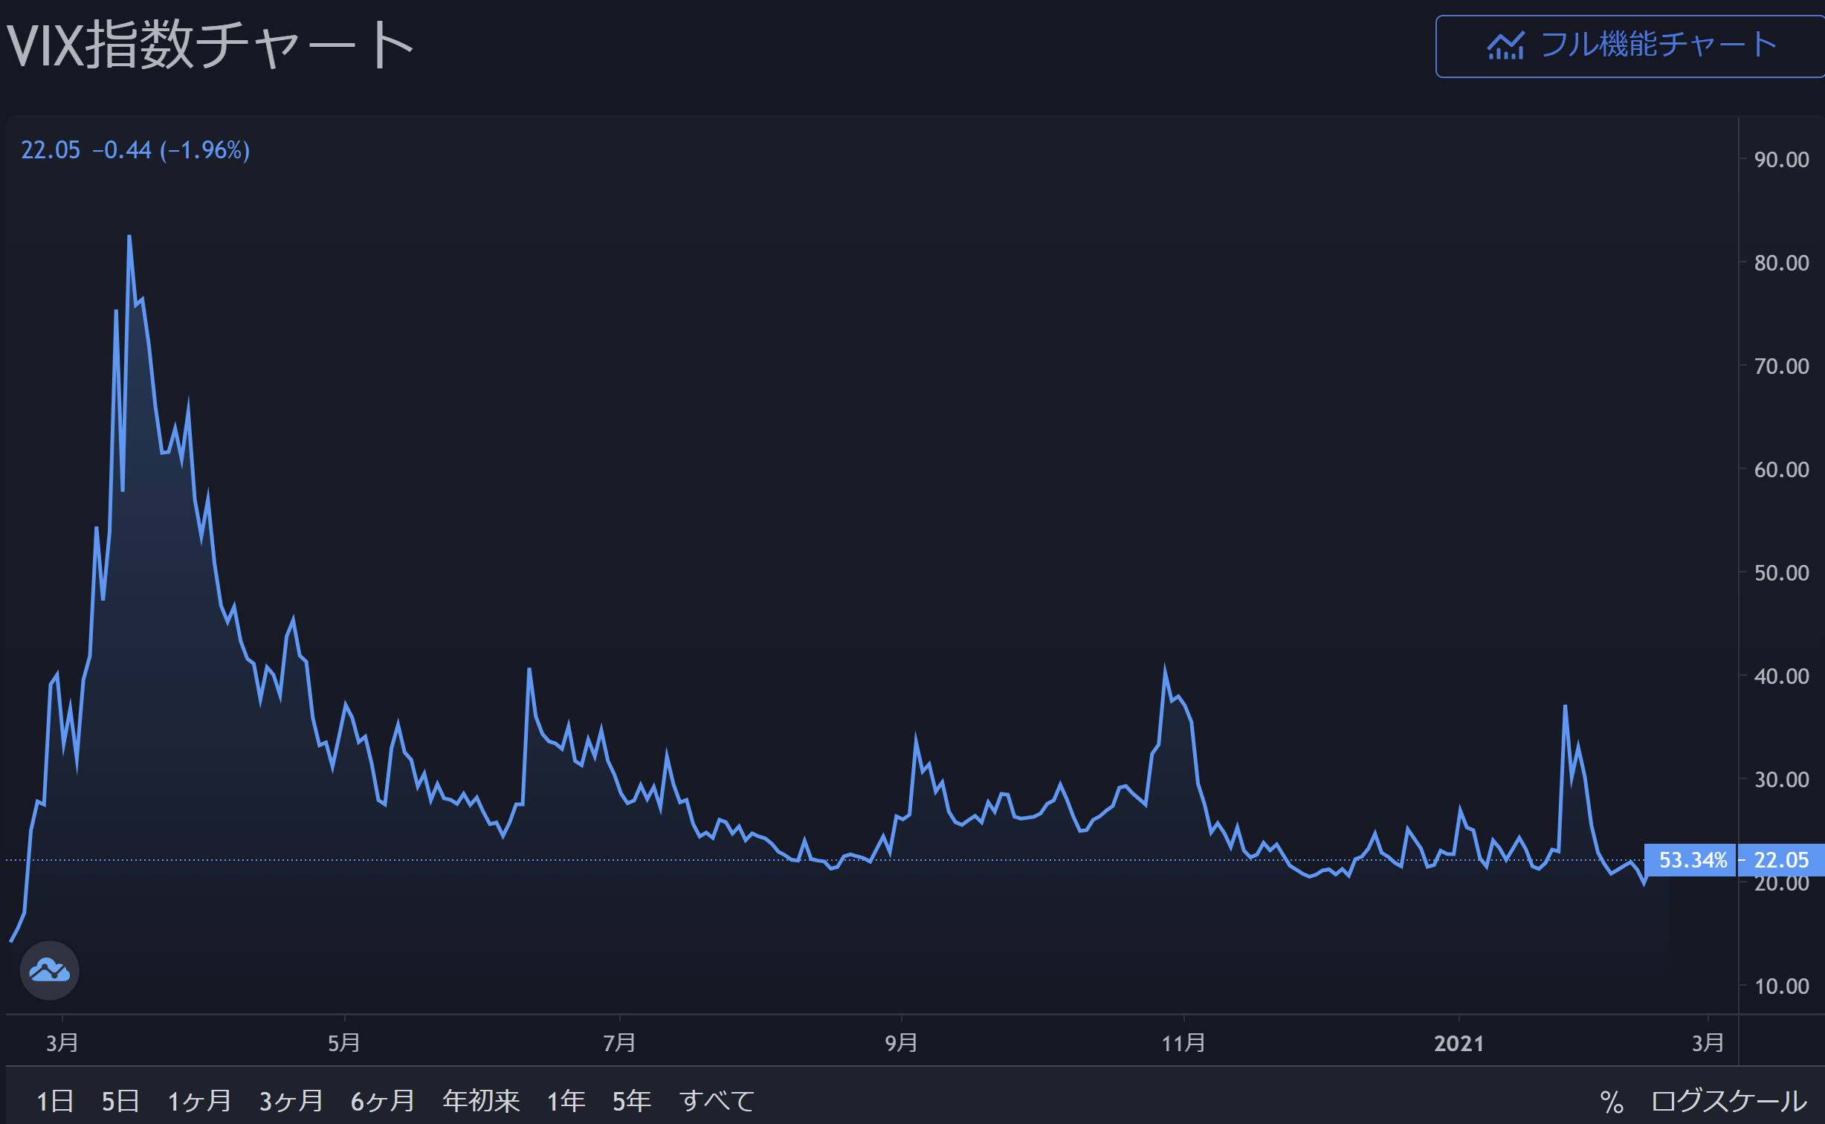Click the 53.34% percentage label
This screenshot has width=1825, height=1124.
click(x=1693, y=860)
